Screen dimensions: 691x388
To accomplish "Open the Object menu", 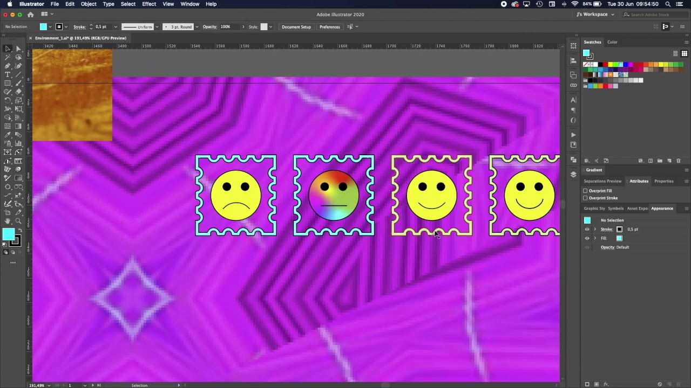I will click(x=89, y=4).
